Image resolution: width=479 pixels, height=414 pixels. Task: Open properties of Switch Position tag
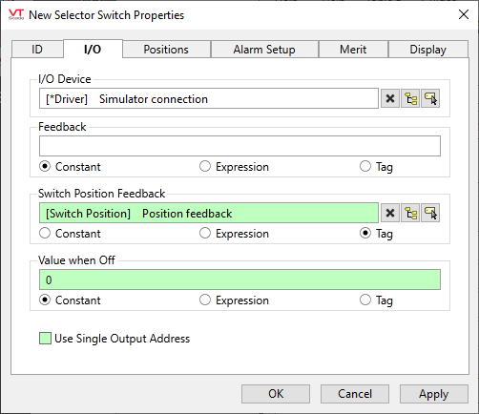tap(430, 213)
